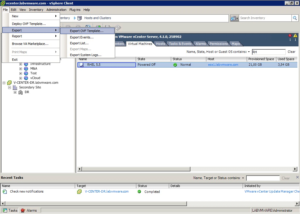
Task: Expand the Infrastructure tree node
Action: tap(21, 64)
